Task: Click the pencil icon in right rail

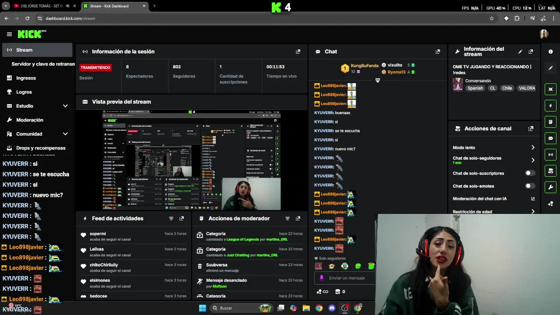Action: 550,68
